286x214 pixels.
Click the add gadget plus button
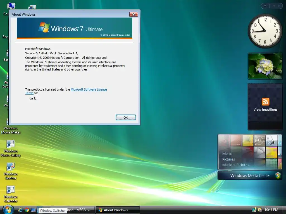(265, 6)
